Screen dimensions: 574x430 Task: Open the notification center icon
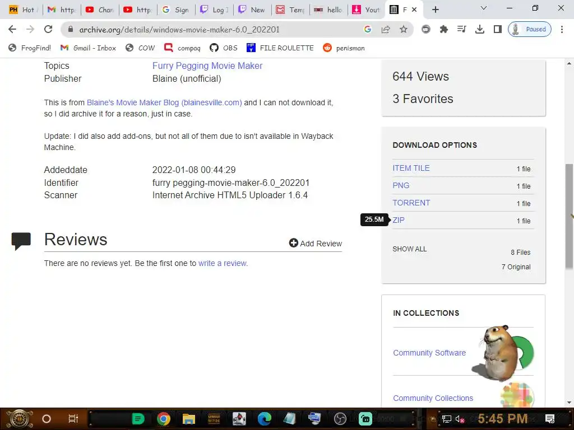(x=549, y=419)
